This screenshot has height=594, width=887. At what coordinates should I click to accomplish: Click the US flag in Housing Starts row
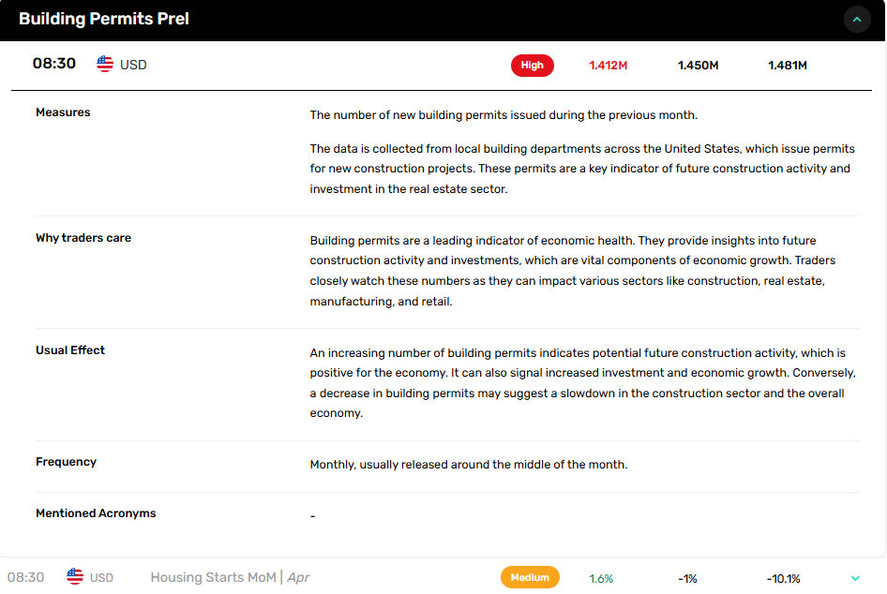coord(75,576)
